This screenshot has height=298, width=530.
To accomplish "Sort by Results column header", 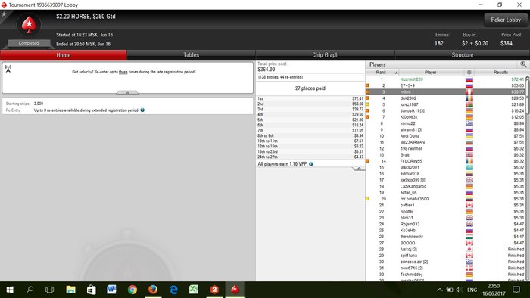I will coord(500,72).
